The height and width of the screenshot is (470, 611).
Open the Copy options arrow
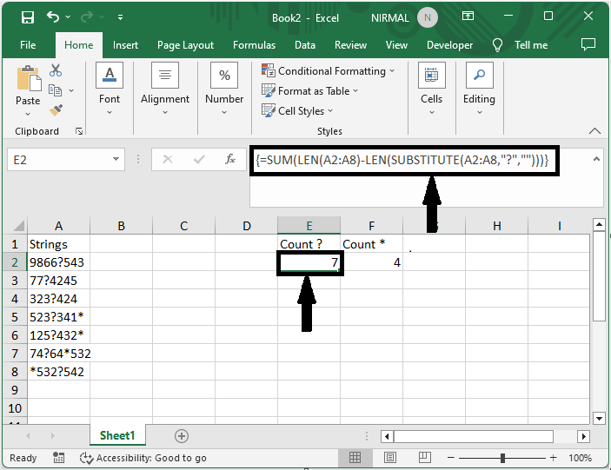coord(71,90)
